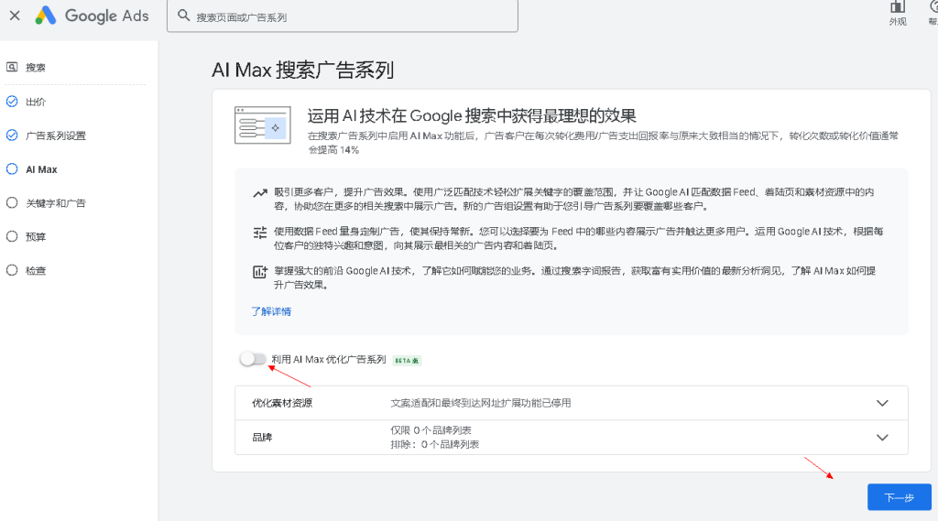Click the 关键字和广告 step circle icon
The height and width of the screenshot is (521, 938).
pos(12,202)
